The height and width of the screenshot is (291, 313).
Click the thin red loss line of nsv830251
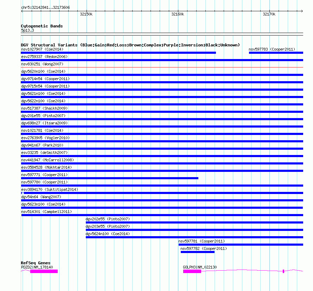click(162, 67)
